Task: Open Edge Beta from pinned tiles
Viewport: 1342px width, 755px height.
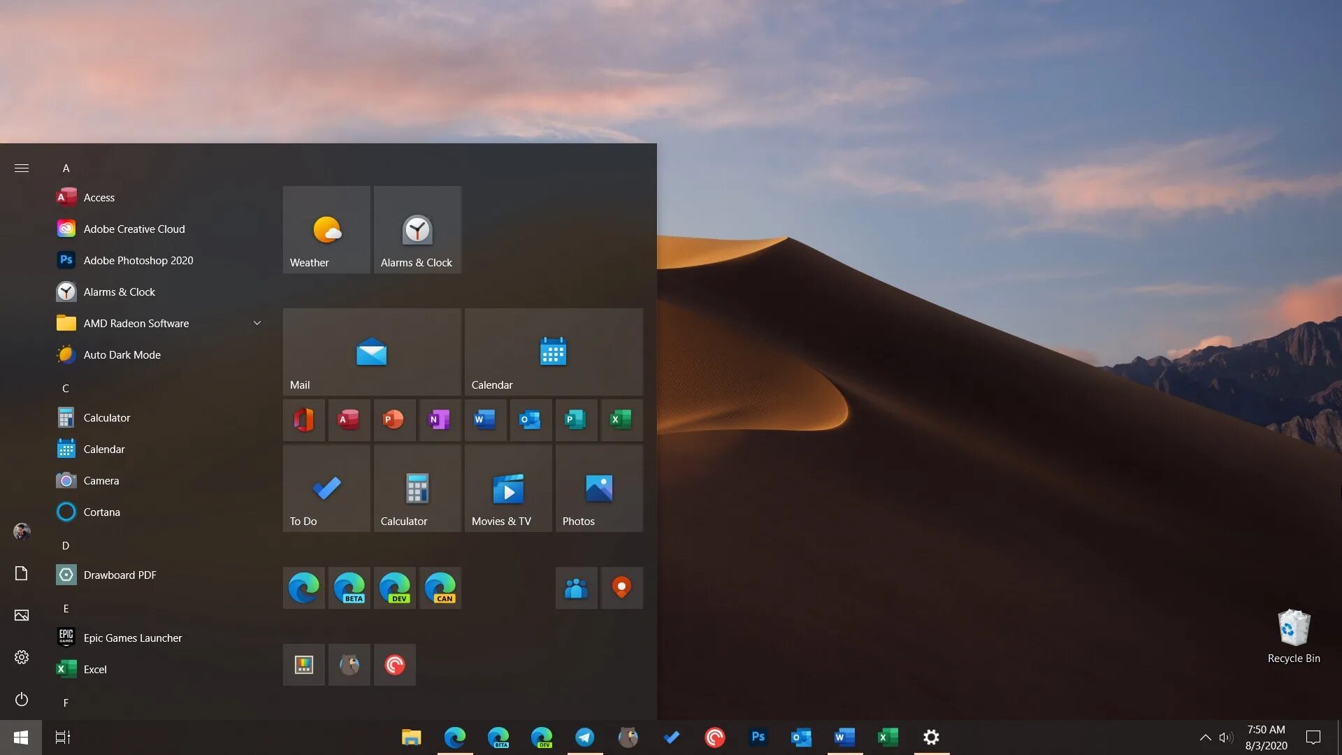Action: (349, 587)
